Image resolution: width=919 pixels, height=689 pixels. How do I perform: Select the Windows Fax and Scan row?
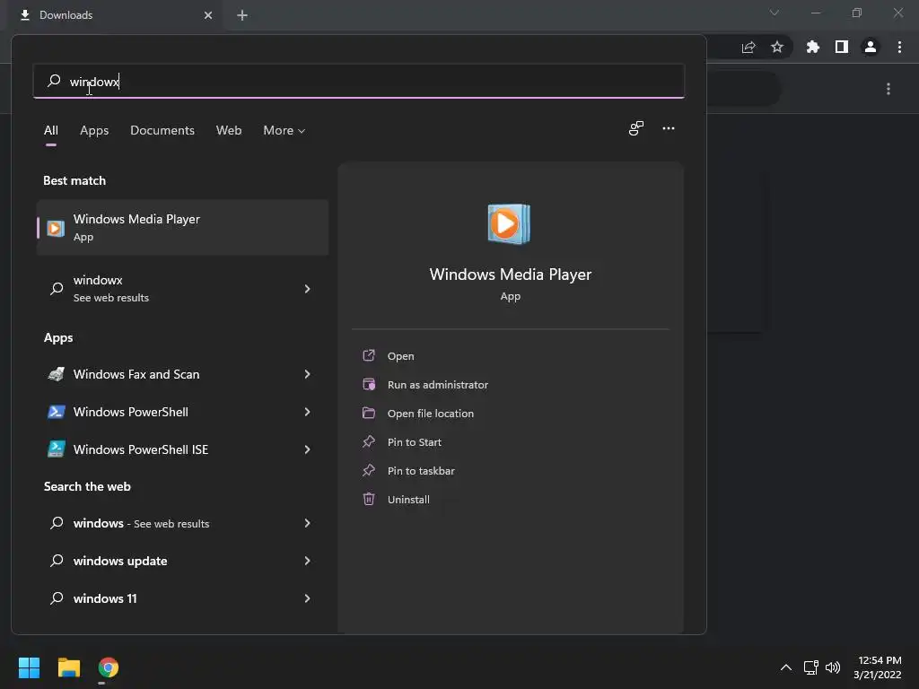183,374
